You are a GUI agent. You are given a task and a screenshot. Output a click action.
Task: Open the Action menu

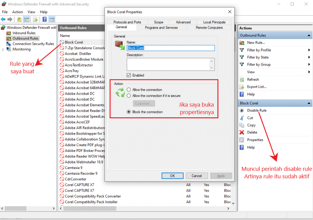point(17,12)
